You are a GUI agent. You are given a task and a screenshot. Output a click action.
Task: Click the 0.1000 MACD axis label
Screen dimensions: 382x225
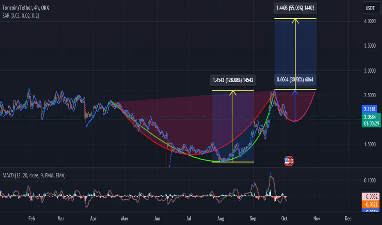click(370, 180)
